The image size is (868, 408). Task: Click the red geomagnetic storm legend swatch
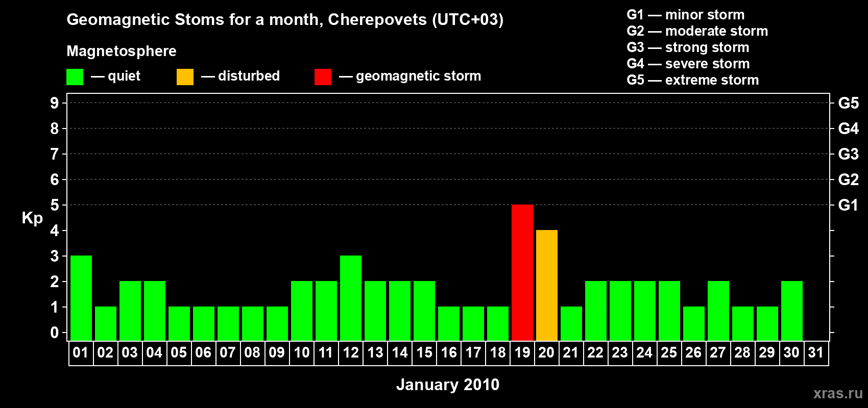(x=323, y=77)
